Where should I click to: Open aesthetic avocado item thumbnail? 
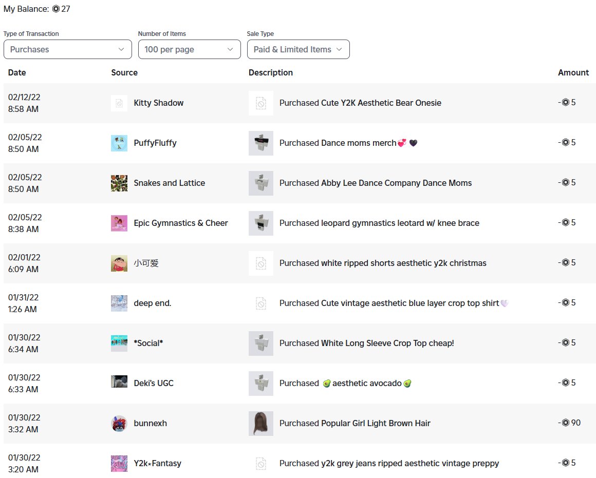point(260,384)
